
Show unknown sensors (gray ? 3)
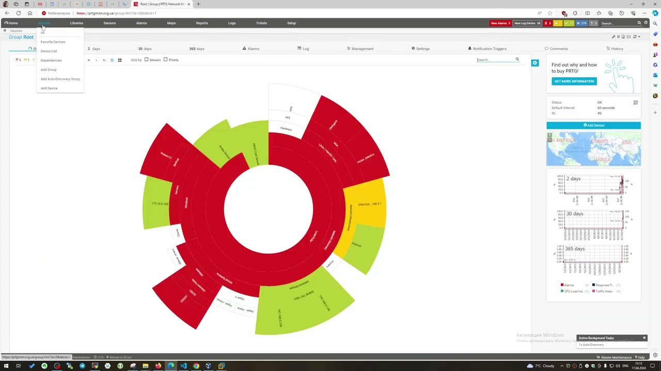(594, 23)
